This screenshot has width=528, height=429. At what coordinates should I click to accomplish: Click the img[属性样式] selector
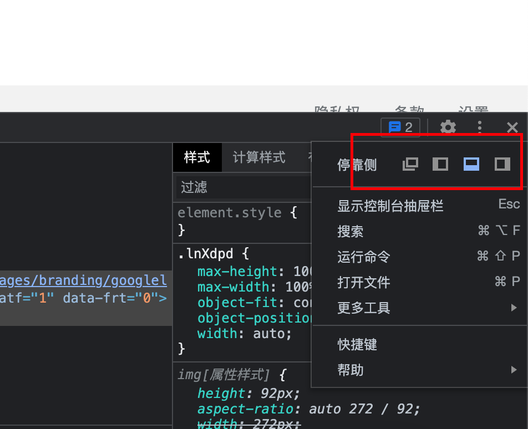[224, 375]
